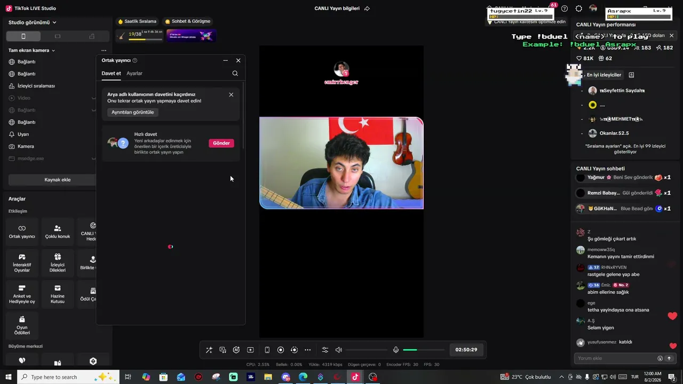Click the Yorum ekle comment field
The height and width of the screenshot is (384, 683).
(616, 358)
